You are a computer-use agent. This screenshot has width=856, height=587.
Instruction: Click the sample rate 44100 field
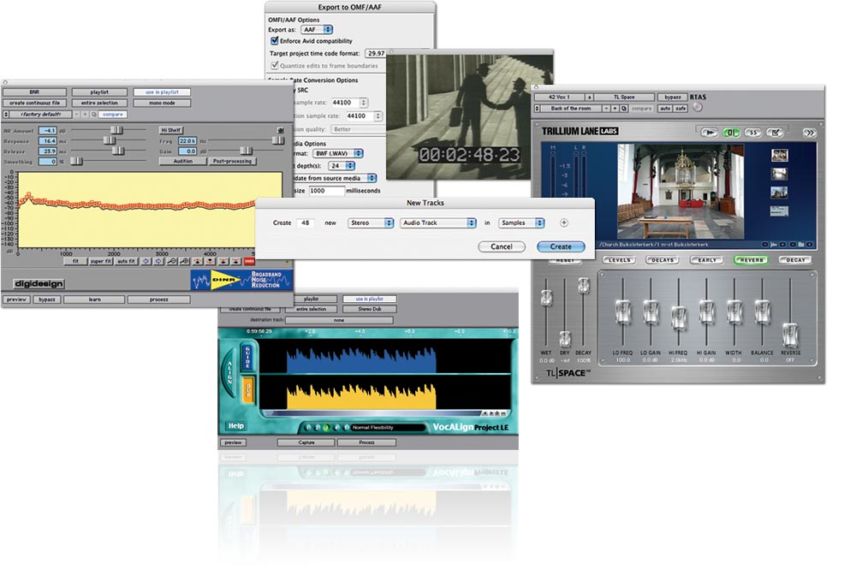pos(346,103)
